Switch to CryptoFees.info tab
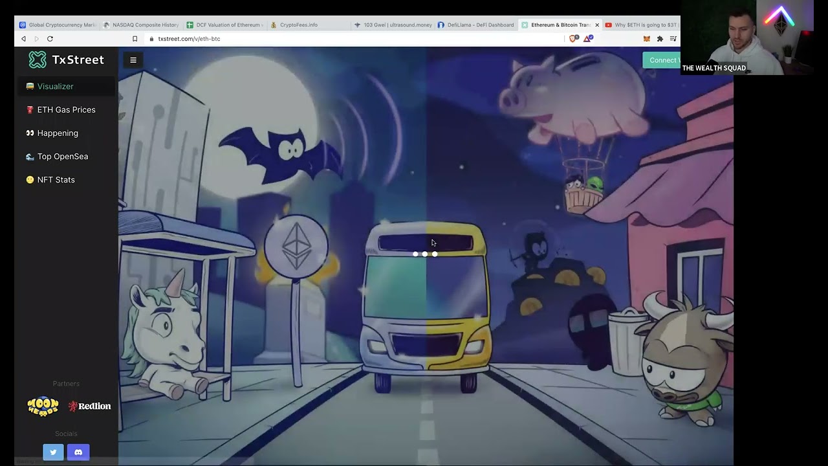Screen dimensions: 828x466 click(308, 25)
